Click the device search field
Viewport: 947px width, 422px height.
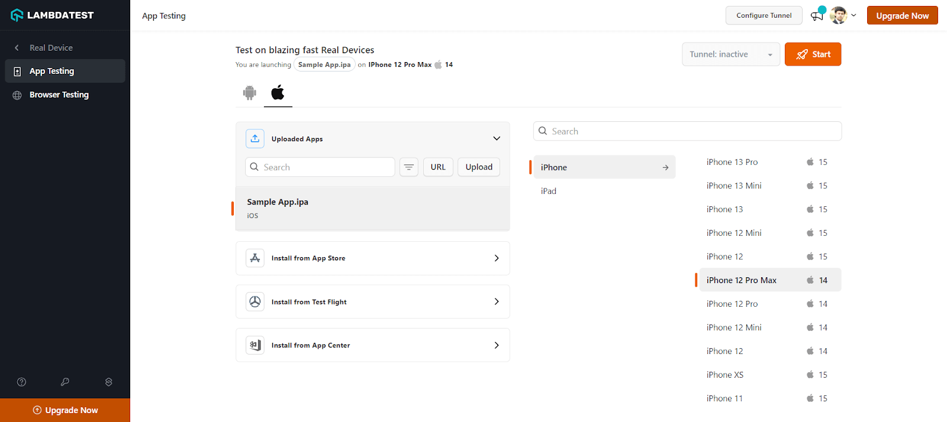(x=688, y=131)
